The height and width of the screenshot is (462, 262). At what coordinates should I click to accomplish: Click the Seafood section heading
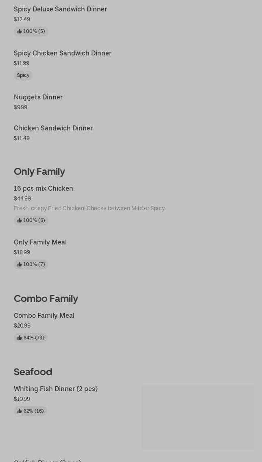pyautogui.click(x=33, y=372)
